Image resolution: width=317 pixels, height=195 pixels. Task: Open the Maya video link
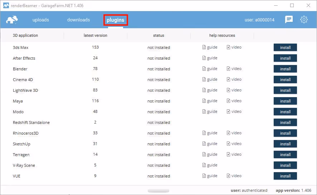coord(234,101)
